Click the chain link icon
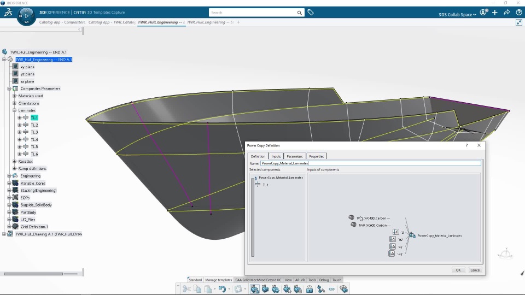The image size is (525, 295). coord(331,289)
